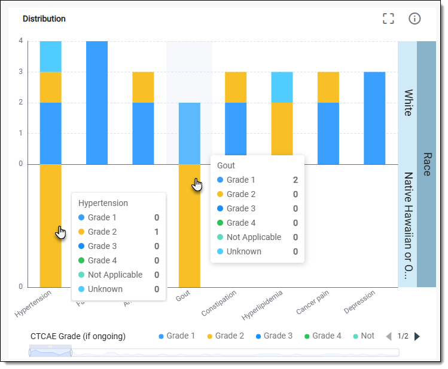
Task: Click the Hypertension tooltip heading
Action: click(103, 203)
